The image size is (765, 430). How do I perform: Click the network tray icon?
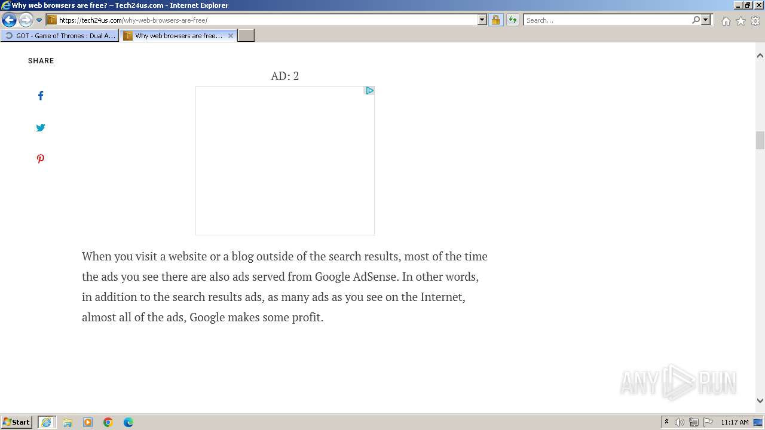tap(694, 422)
